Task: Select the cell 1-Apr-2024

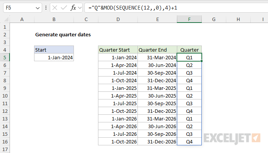Action: coord(118,65)
